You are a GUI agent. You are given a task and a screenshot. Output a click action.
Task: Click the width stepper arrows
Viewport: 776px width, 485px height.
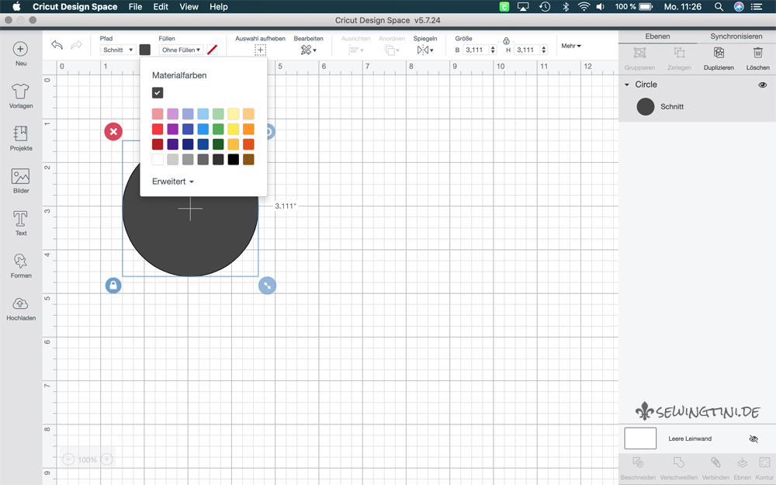493,50
